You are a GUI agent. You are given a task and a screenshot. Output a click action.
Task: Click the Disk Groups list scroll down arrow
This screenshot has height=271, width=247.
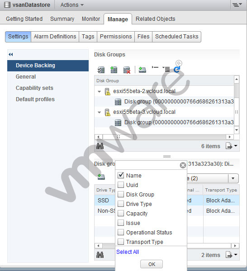click(x=237, y=130)
